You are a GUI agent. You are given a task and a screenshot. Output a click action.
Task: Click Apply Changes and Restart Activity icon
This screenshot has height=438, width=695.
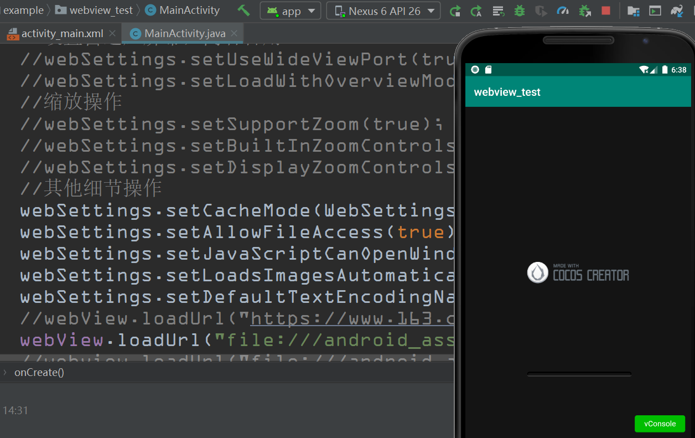(455, 11)
